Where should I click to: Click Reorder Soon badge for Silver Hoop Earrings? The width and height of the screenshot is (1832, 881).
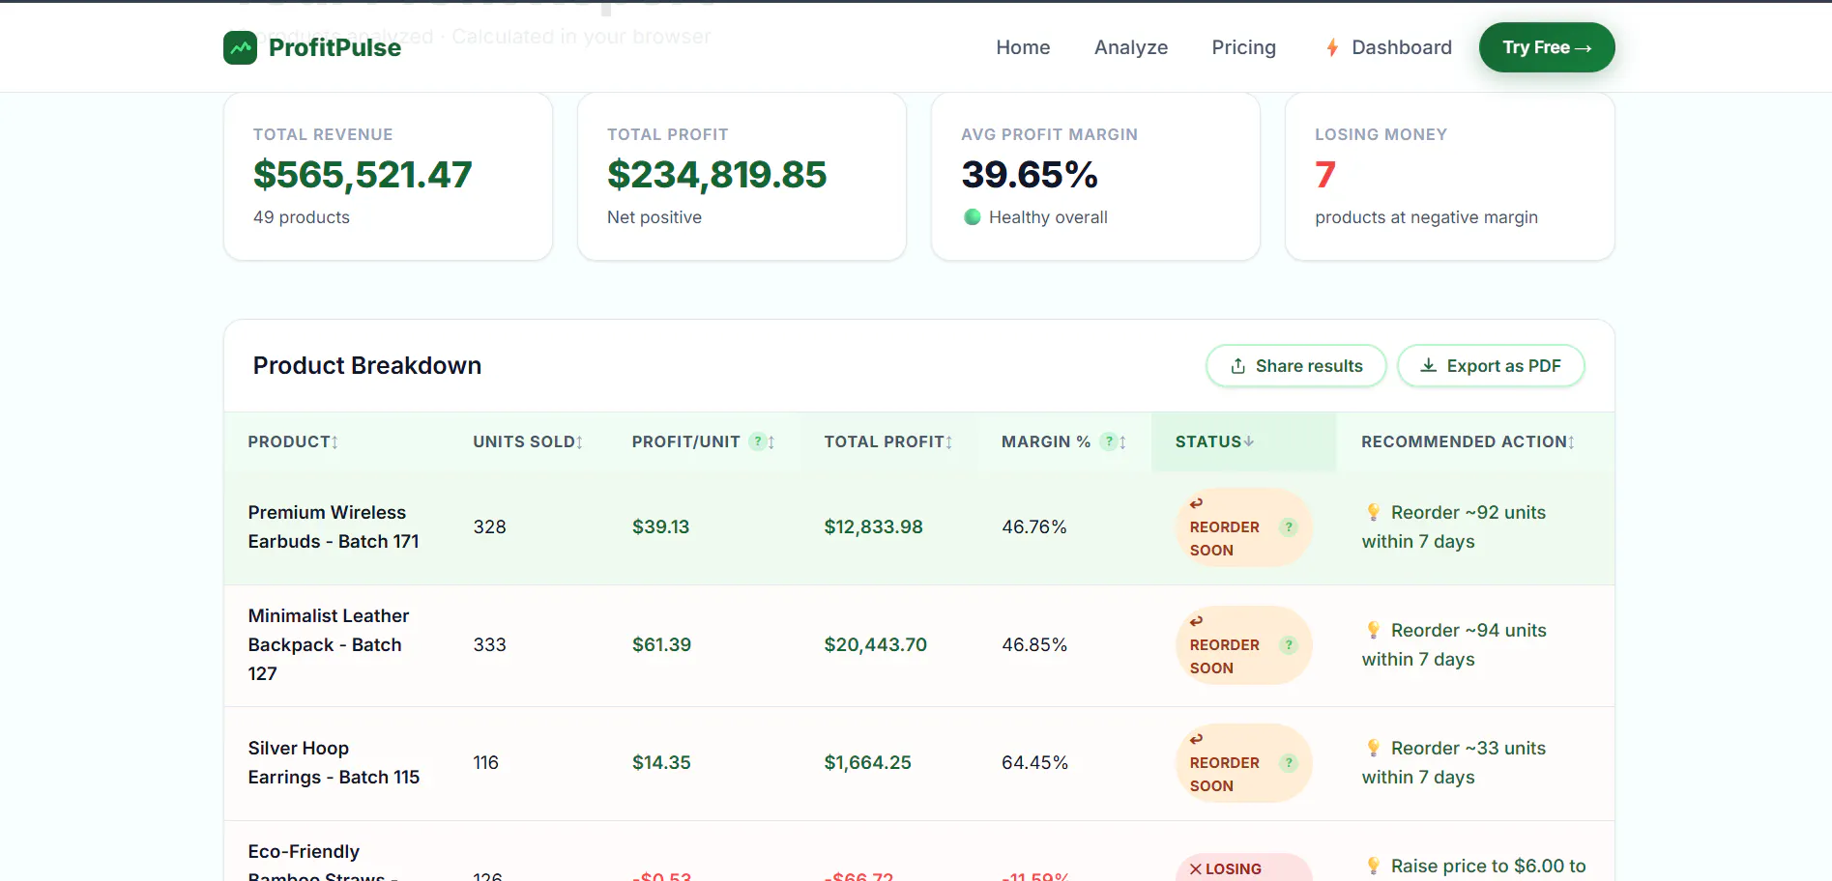(1243, 763)
